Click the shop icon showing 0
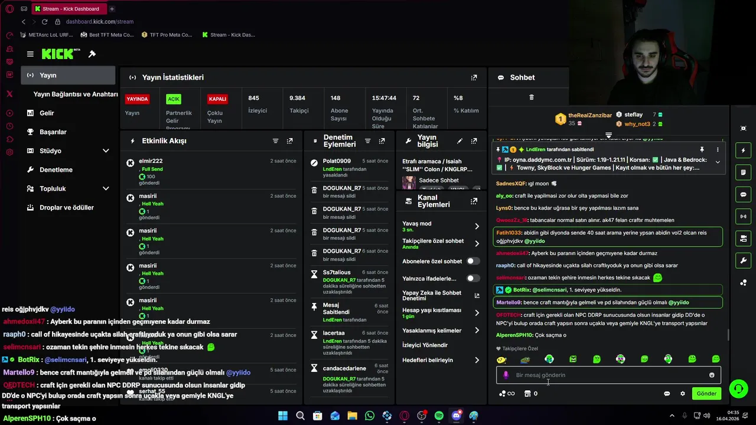The image size is (756, 425). pyautogui.click(x=530, y=394)
